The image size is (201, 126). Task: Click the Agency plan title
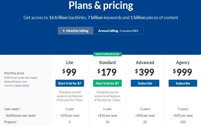tap(183, 62)
